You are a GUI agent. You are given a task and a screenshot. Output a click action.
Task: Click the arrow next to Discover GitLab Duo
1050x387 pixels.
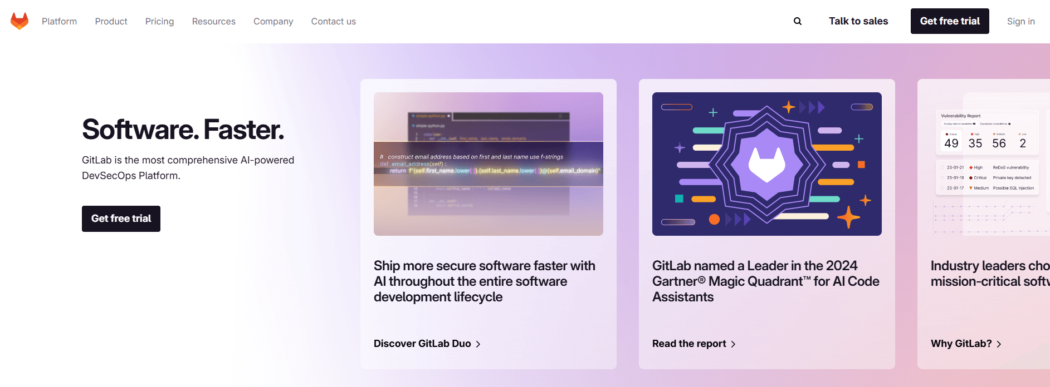click(478, 344)
